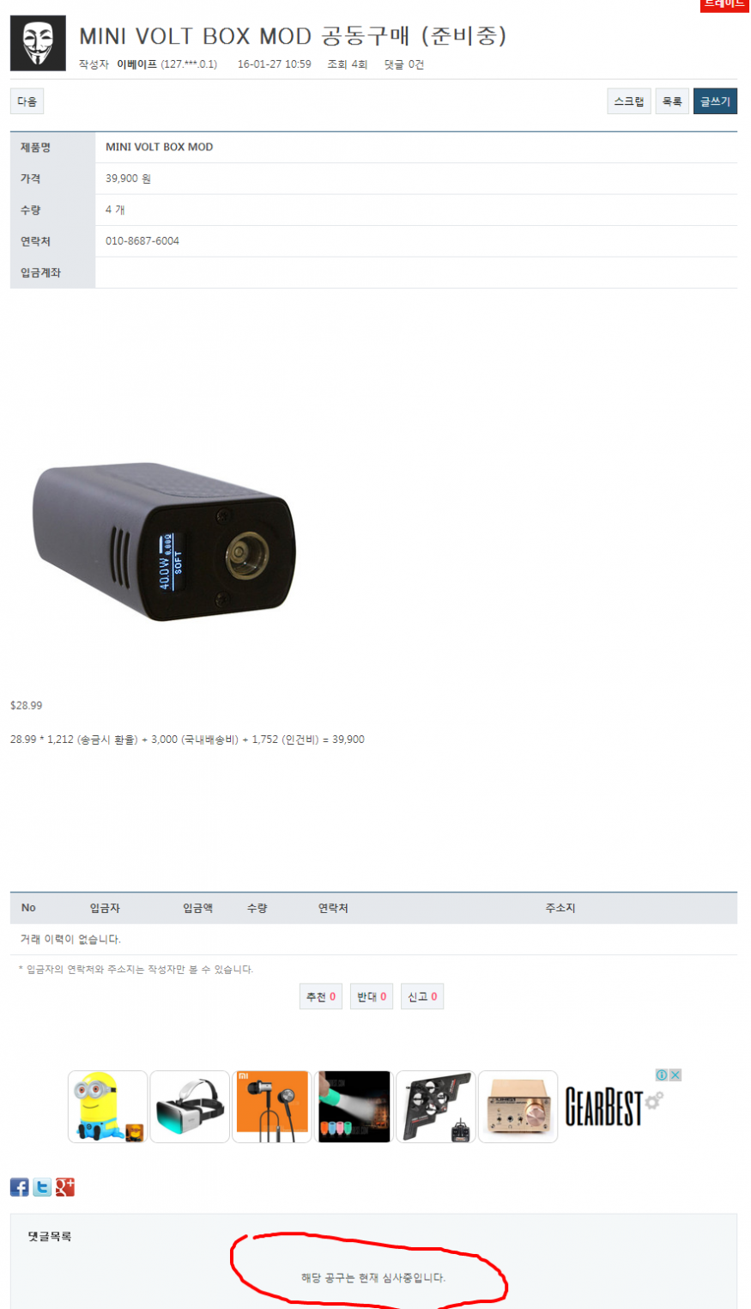Open the VR headset ad thumbnail
751x1309 pixels.
coord(190,1106)
